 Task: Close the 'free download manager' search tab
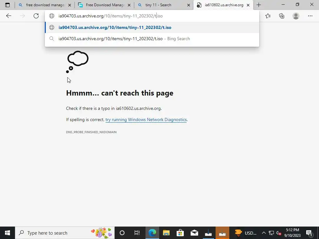point(69,5)
